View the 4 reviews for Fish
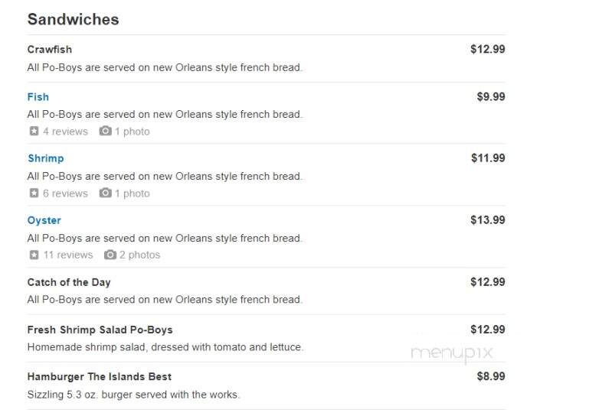 pyautogui.click(x=65, y=132)
